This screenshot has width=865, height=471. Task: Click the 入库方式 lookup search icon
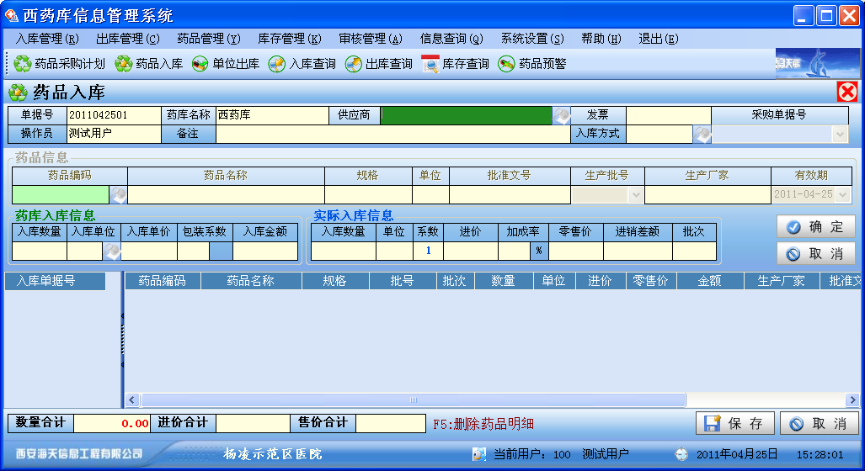pos(702,134)
